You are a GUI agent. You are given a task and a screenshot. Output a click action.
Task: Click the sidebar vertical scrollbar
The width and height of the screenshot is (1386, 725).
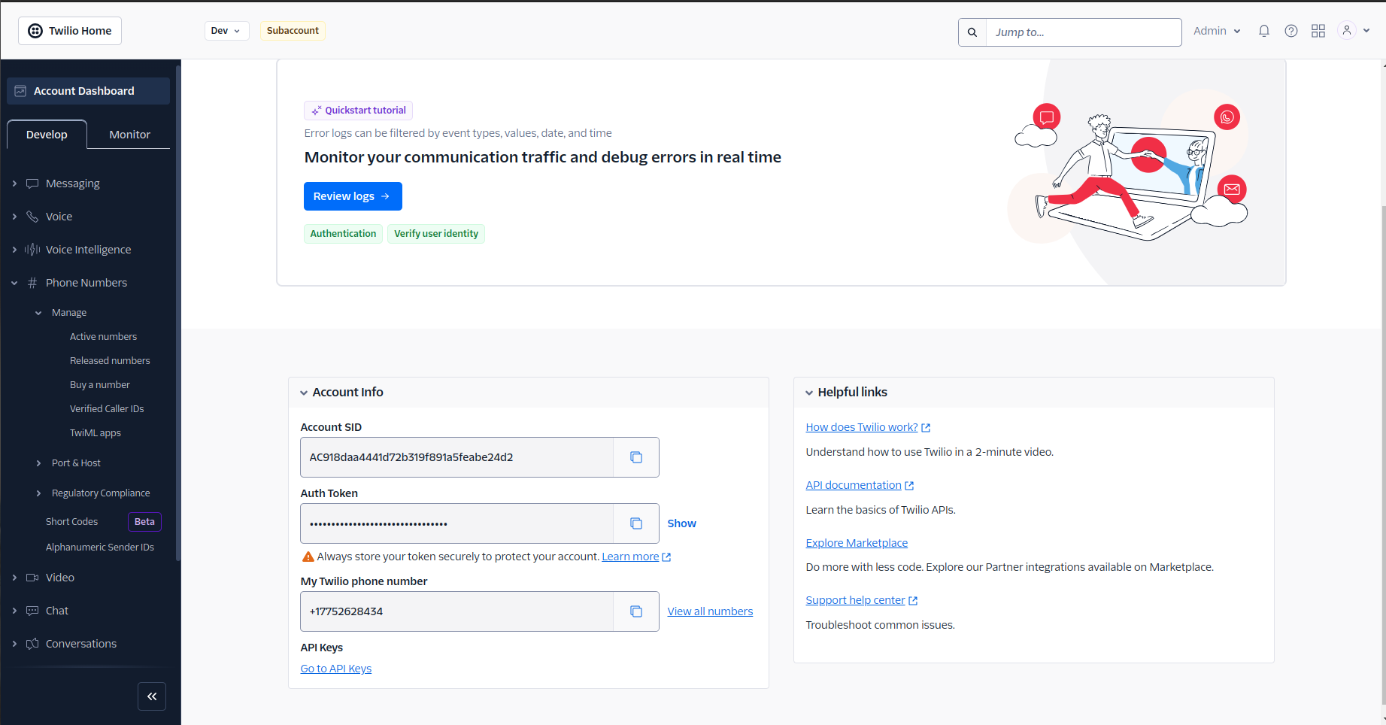click(x=178, y=312)
